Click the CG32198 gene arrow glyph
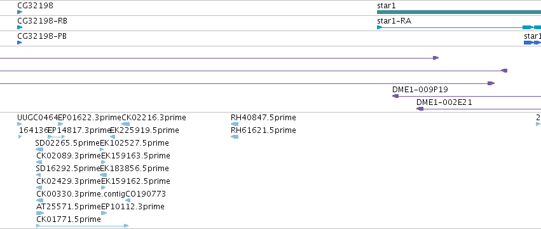Screen dimensions: 541x229 click(20, 12)
